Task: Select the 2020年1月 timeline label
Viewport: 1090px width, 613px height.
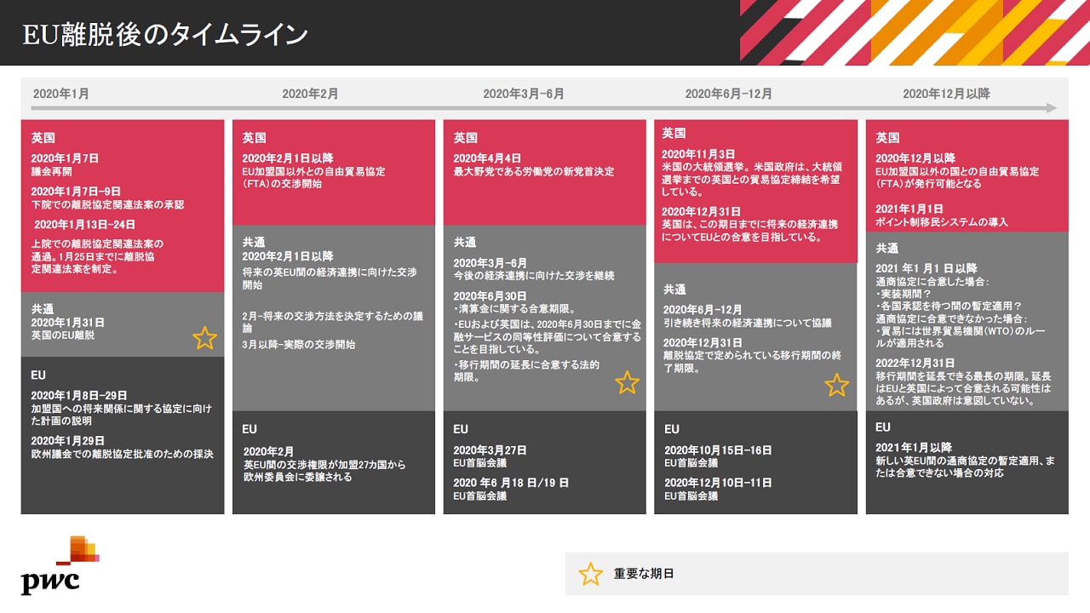Action: click(60, 94)
